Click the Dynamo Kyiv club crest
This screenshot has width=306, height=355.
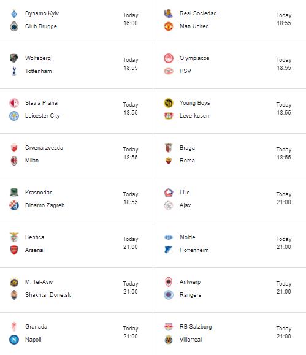click(14, 13)
